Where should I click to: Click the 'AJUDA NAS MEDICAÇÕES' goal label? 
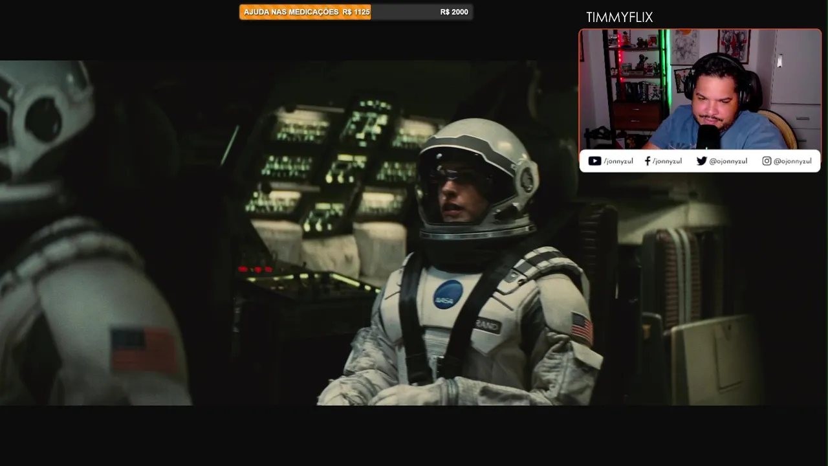pyautogui.click(x=291, y=12)
